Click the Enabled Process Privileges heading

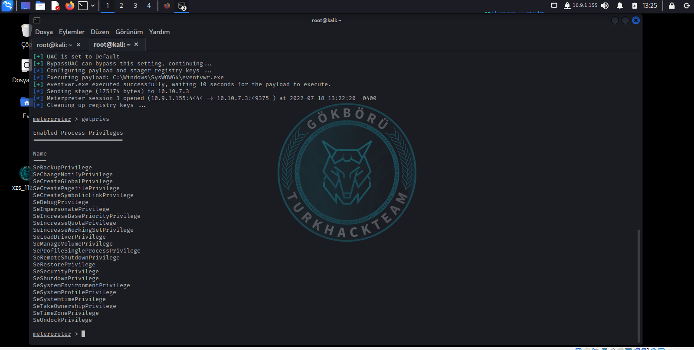(78, 133)
